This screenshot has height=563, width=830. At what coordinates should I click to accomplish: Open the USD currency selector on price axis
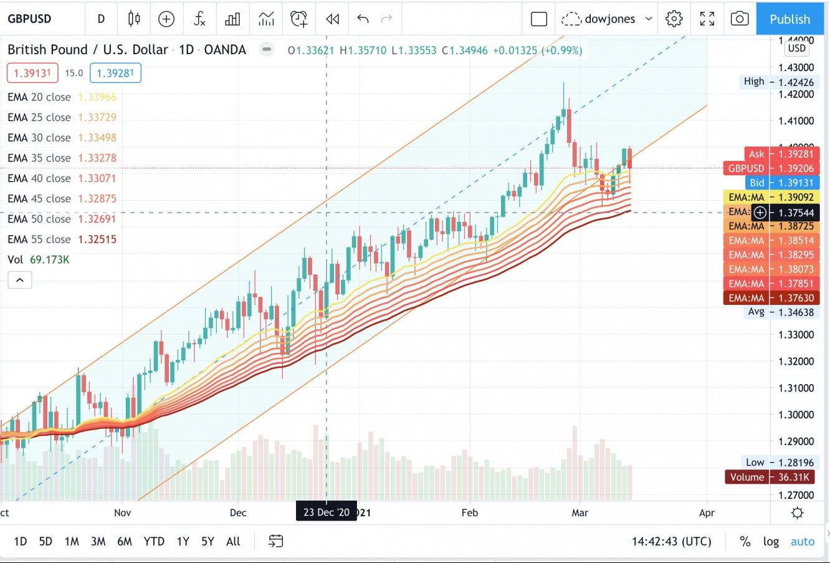(797, 48)
